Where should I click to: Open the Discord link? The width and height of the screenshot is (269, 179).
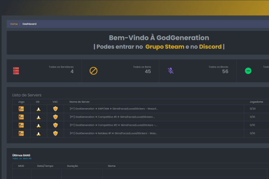[210, 47]
